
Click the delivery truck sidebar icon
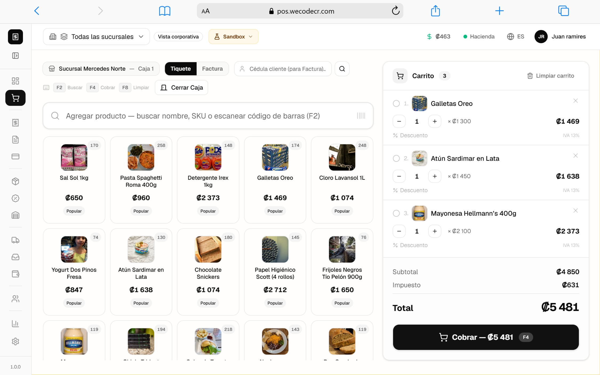coord(15,240)
